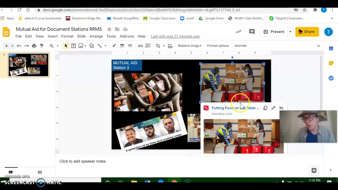Click the Insert link icon in toolbar
338x190 pixels.
coord(140,46)
